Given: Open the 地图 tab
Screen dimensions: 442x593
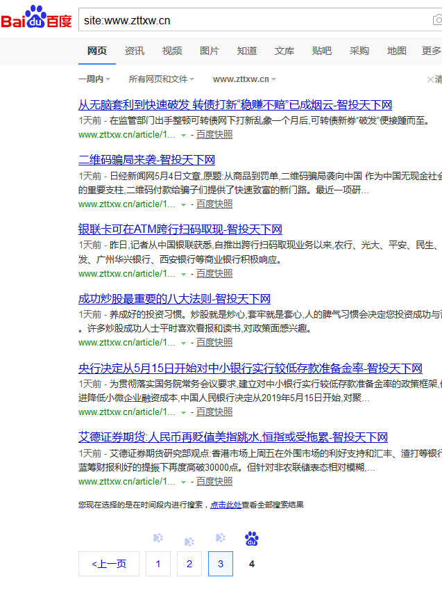Looking at the screenshot, I should pyautogui.click(x=397, y=51).
